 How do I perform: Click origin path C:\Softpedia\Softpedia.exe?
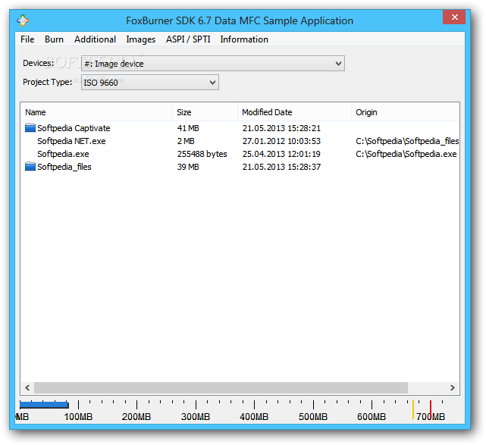406,154
